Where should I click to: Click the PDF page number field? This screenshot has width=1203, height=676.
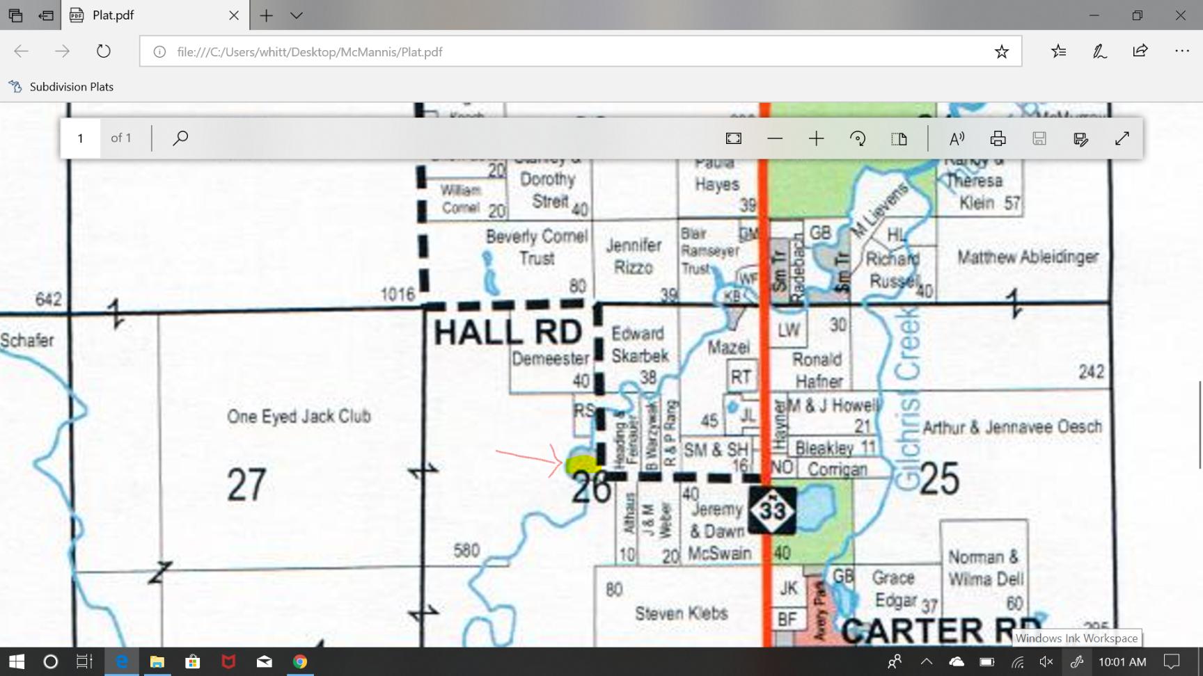point(80,138)
